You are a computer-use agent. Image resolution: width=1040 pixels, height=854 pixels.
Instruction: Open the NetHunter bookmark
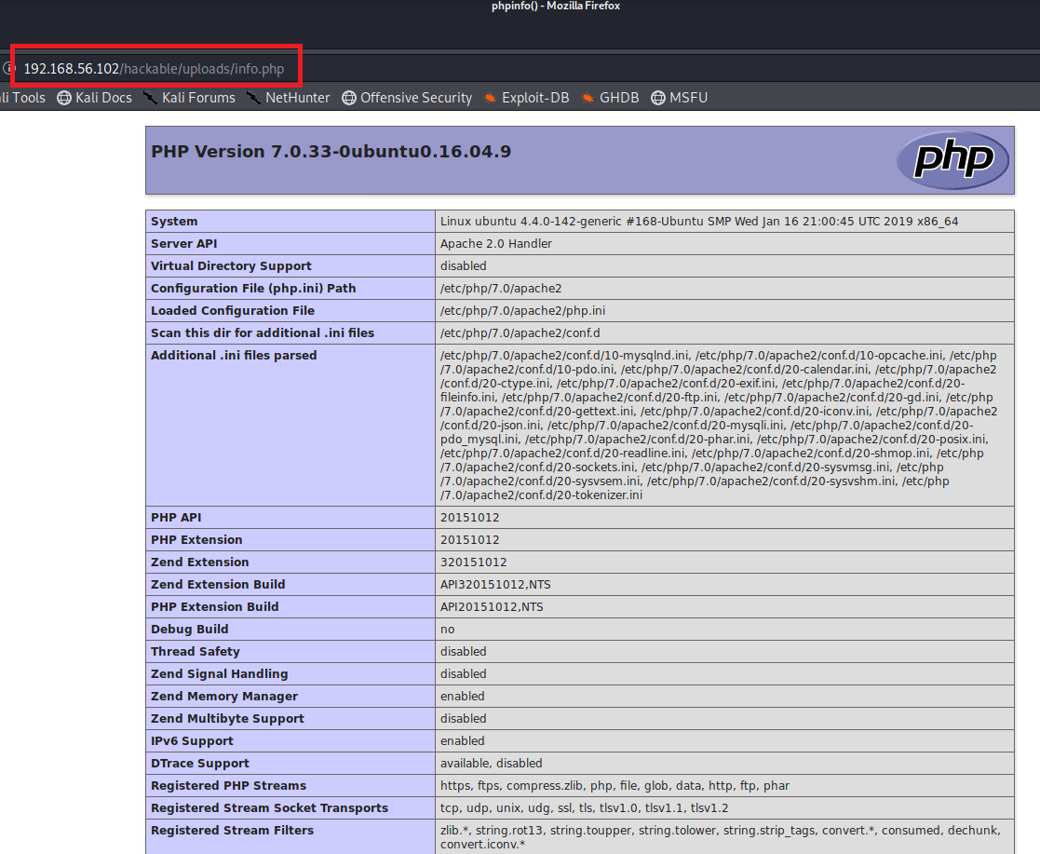(288, 98)
